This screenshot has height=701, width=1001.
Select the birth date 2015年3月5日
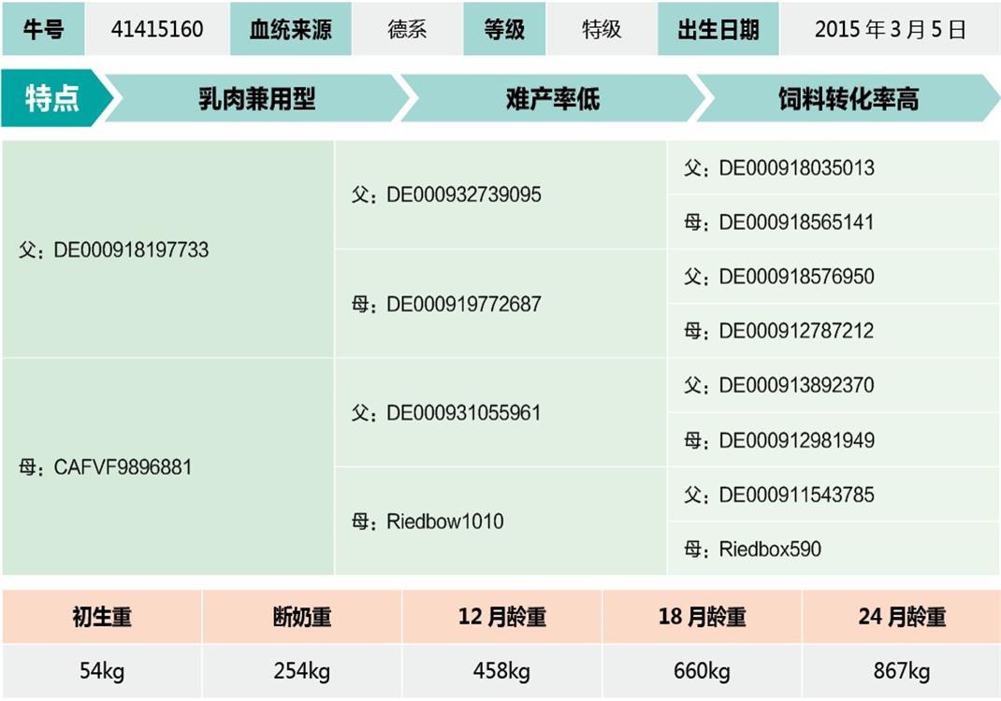(890, 29)
